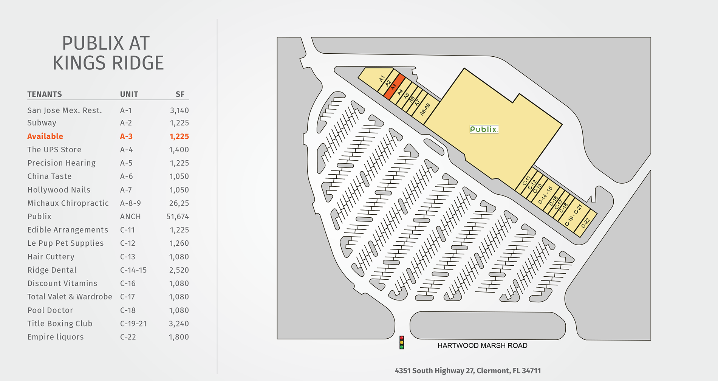Select 'China Taste' tenant name
The width and height of the screenshot is (718, 381).
point(50,176)
